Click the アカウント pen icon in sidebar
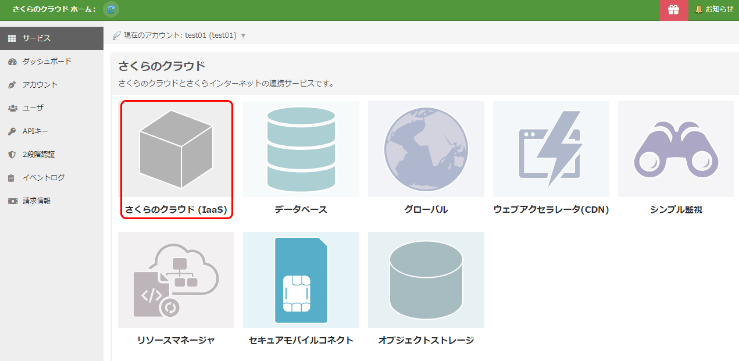The image size is (739, 361). pyautogui.click(x=12, y=85)
